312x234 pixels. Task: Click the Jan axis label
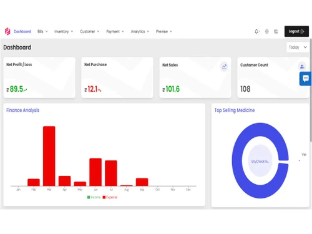[18, 190]
